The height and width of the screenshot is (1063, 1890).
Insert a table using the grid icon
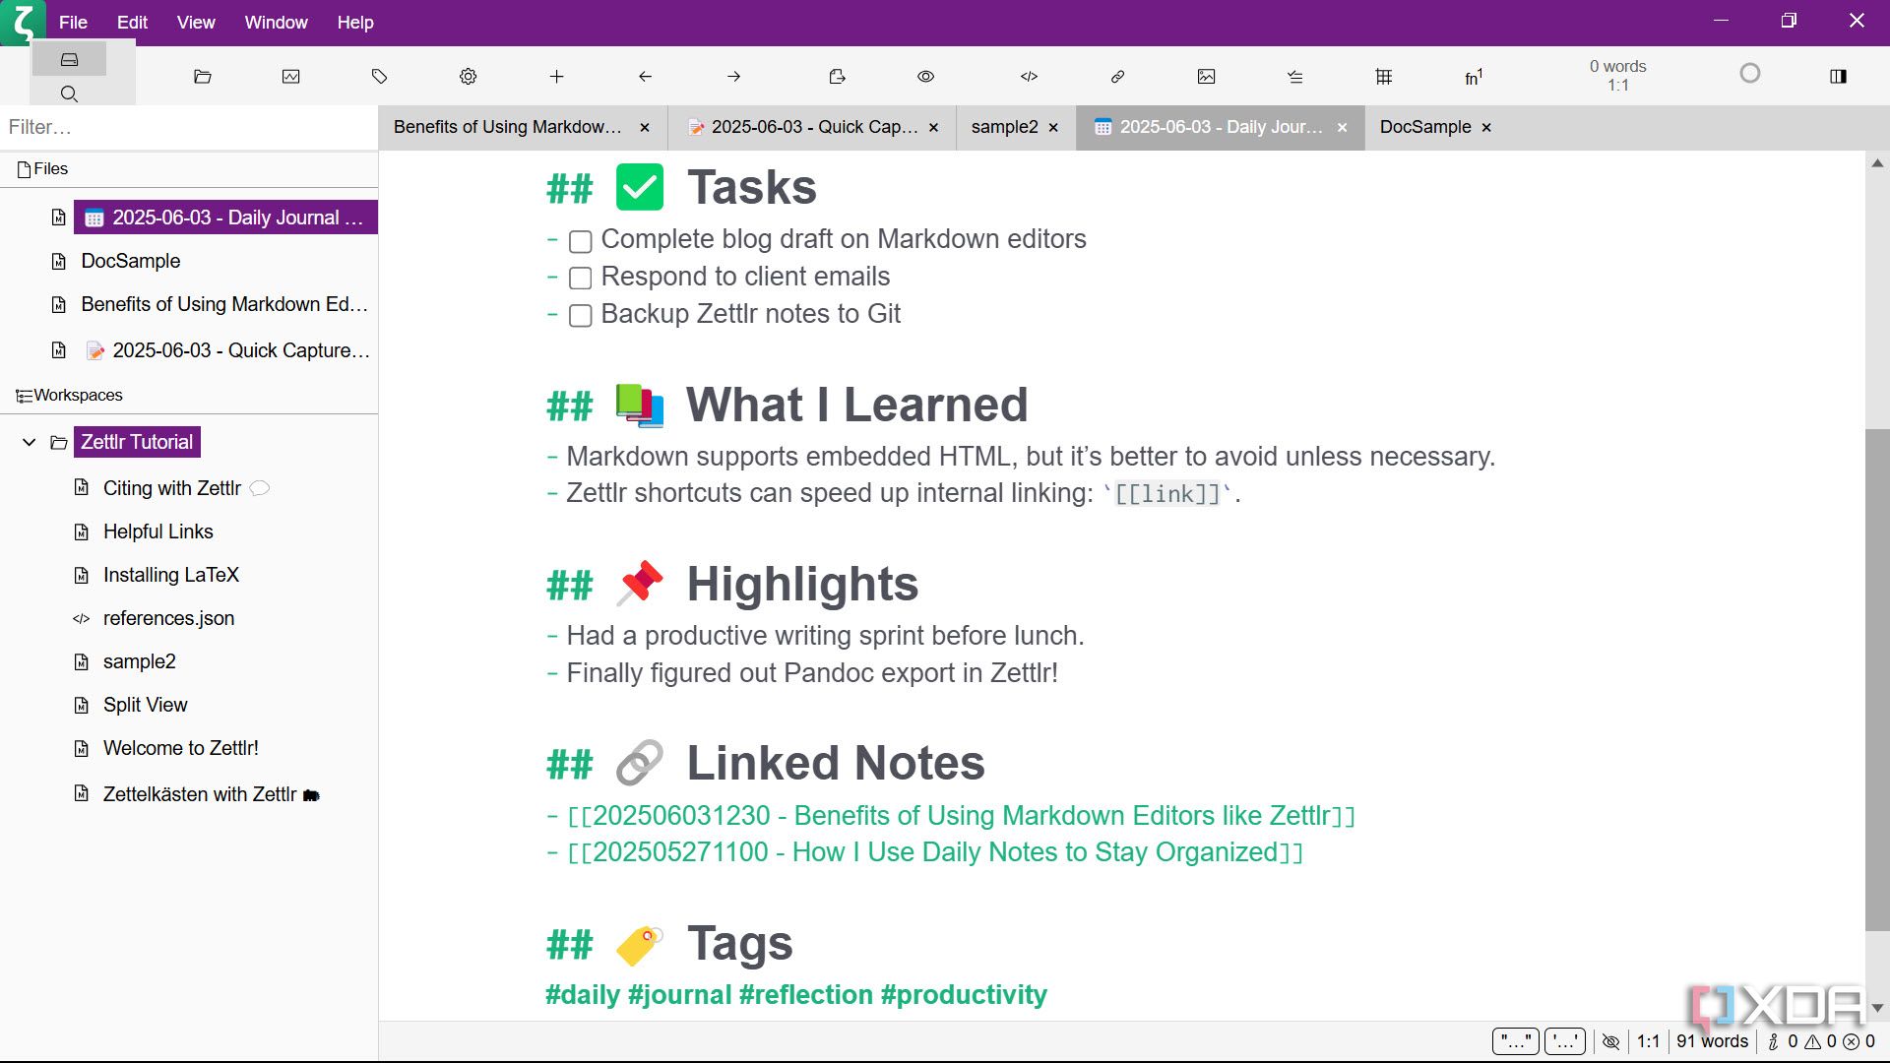1384,76
